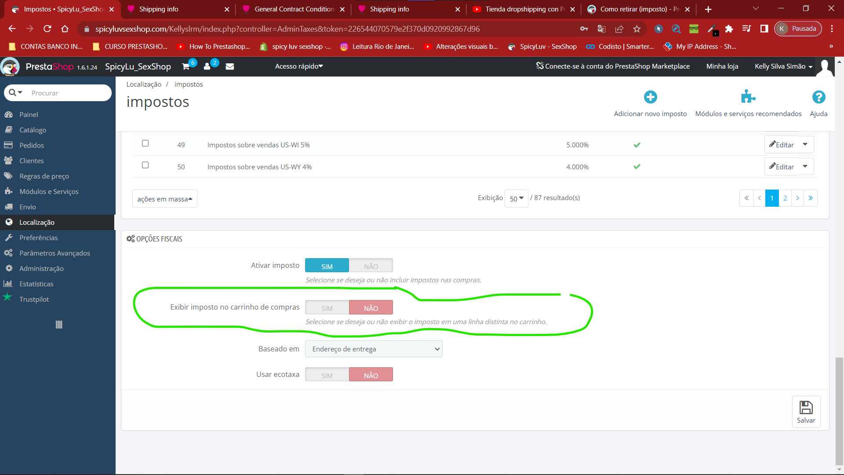This screenshot has width=844, height=475.
Task: Switch to the Tienda dropshipping browser tab
Action: click(x=523, y=9)
